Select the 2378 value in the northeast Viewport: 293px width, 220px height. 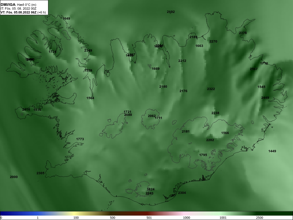tap(243, 33)
